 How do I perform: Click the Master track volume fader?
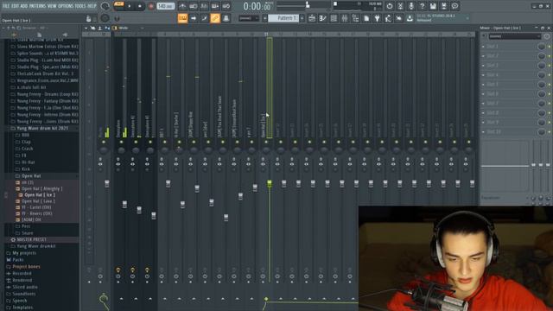point(107,183)
